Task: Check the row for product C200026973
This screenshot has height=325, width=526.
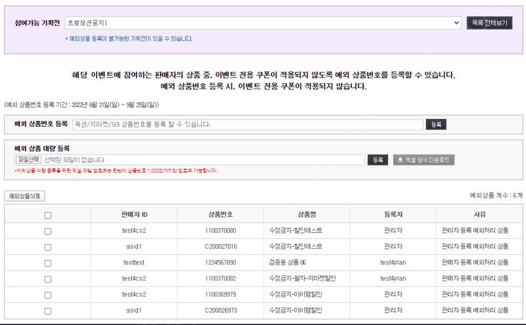Action: (48, 310)
